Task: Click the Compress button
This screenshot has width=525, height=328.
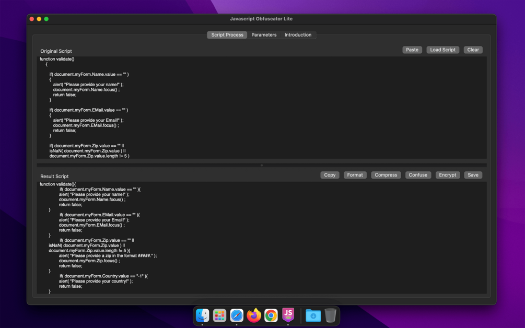Action: click(386, 175)
